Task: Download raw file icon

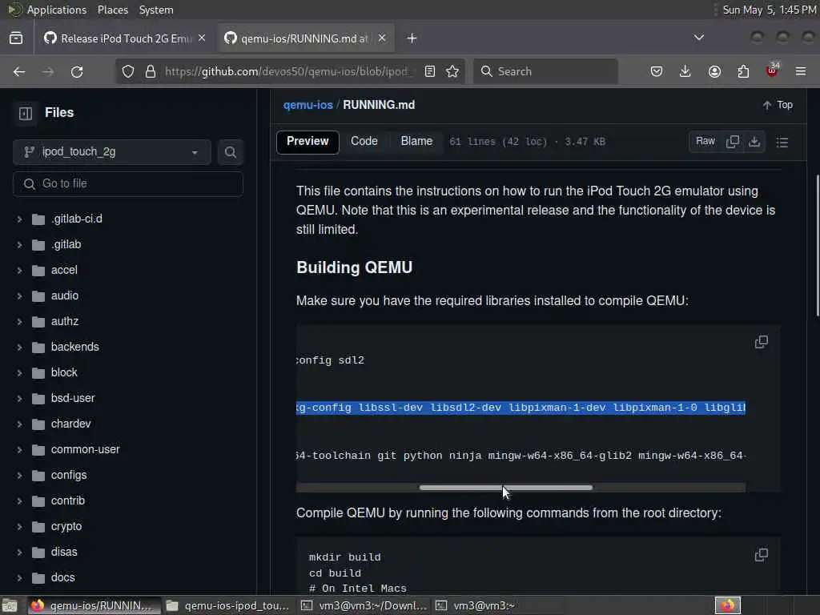Action: [754, 142]
